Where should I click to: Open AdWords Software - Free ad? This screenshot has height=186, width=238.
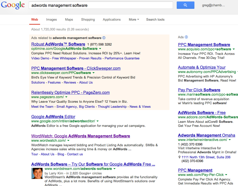[202, 113]
